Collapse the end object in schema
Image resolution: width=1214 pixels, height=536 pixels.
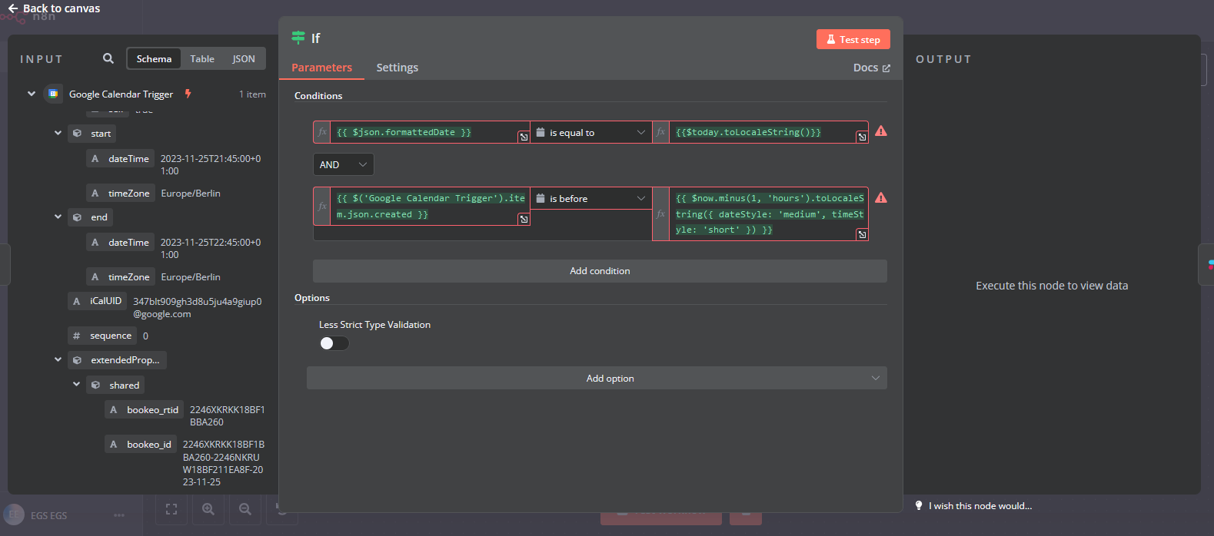[58, 217]
